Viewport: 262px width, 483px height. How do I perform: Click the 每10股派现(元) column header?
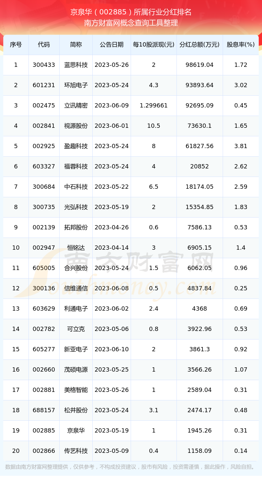pyautogui.click(x=154, y=45)
